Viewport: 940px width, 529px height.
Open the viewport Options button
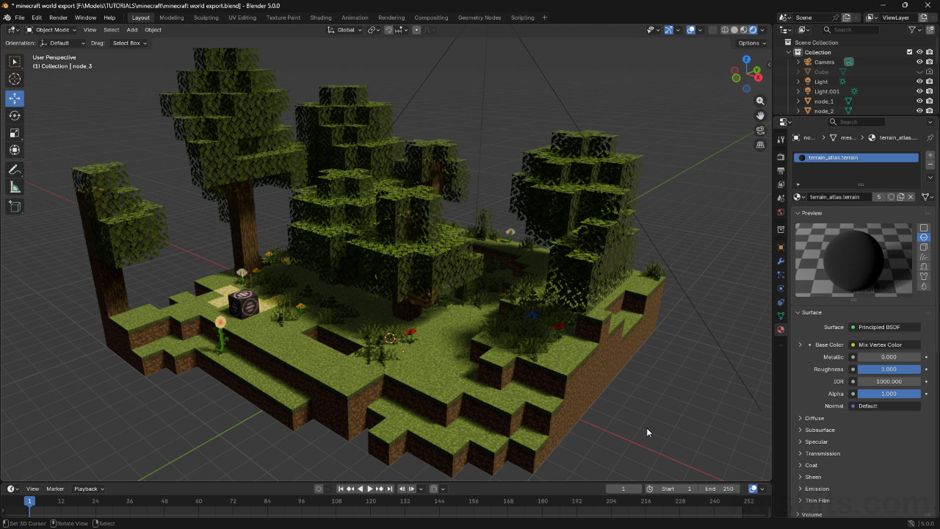point(749,43)
